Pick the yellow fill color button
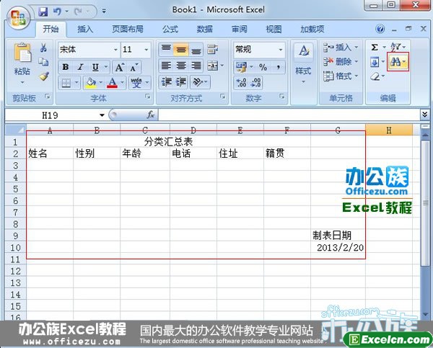 click(91, 82)
